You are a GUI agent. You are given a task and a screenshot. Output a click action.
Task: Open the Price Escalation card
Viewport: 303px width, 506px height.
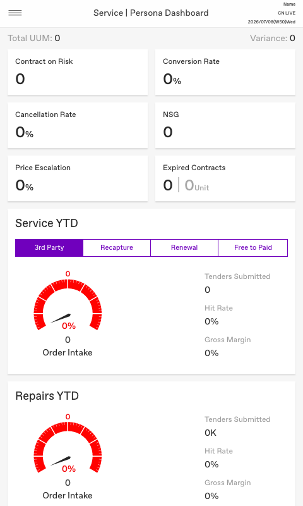click(x=78, y=178)
